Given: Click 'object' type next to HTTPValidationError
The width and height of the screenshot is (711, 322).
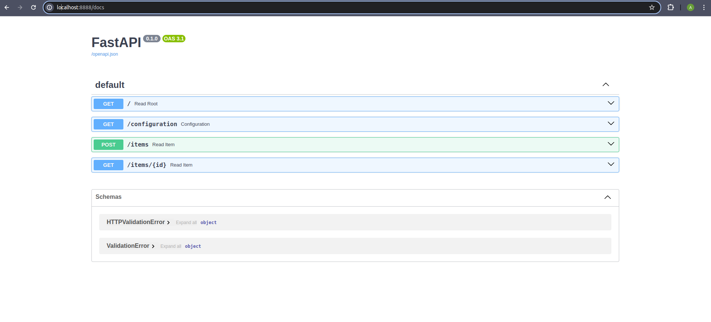Looking at the screenshot, I should coord(209,223).
